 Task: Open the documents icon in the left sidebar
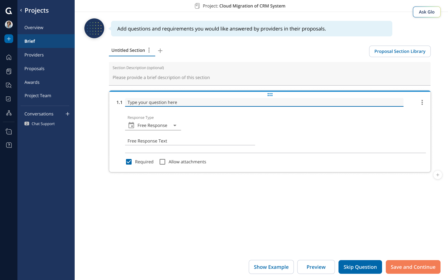(x=9, y=71)
